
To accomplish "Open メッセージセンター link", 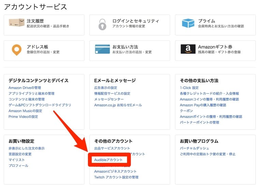I will coord(109,99).
